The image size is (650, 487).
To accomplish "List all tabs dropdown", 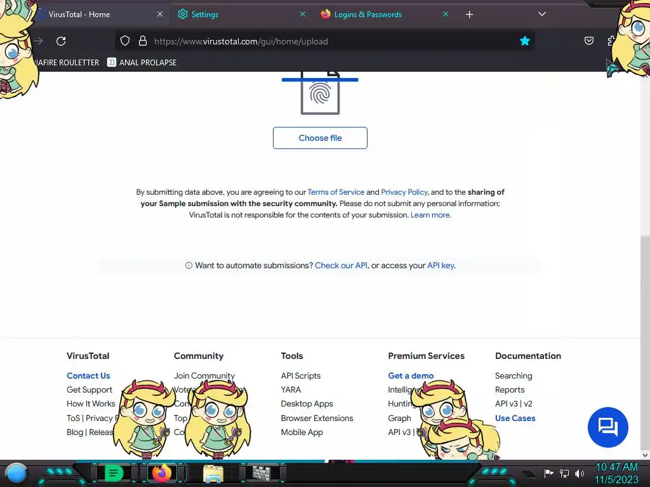I will click(542, 14).
